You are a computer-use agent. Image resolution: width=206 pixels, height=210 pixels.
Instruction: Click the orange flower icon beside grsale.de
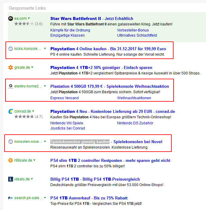(11, 67)
